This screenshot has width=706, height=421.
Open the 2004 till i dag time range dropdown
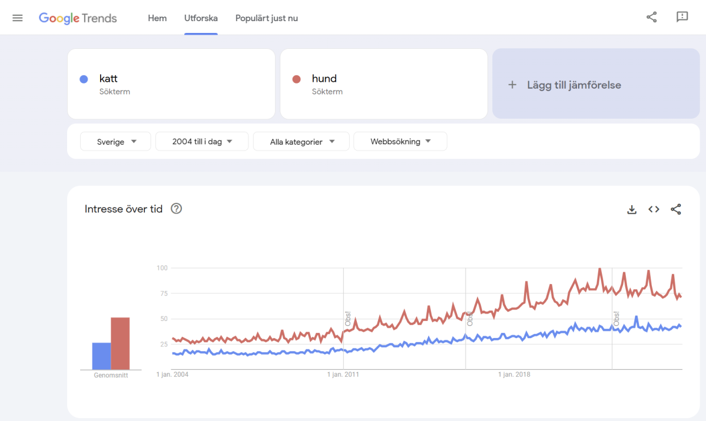coord(202,141)
